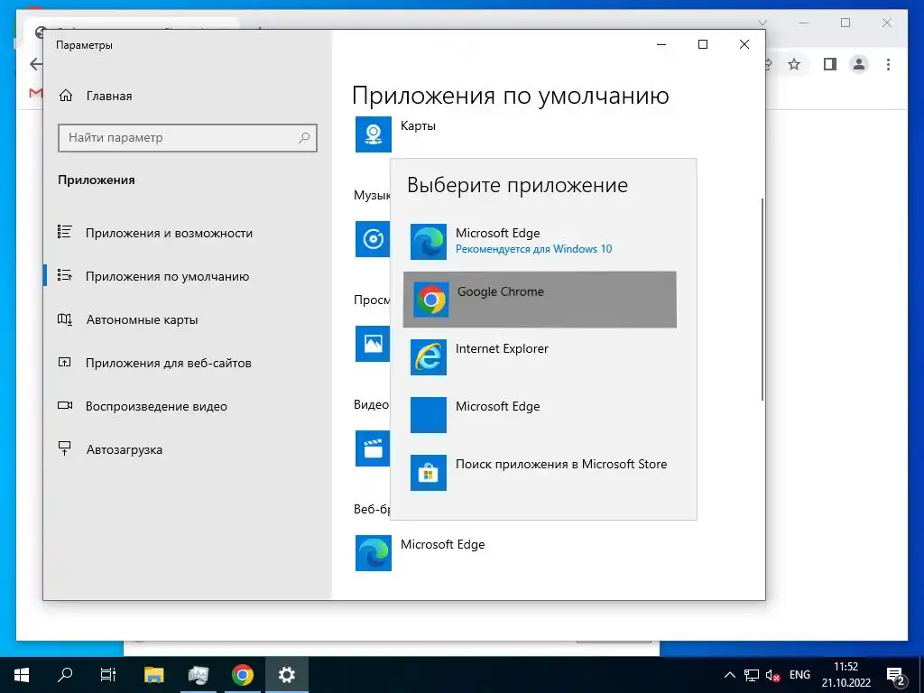Click the Microsoft Edge label under web browser
The height and width of the screenshot is (693, 924).
442,544
